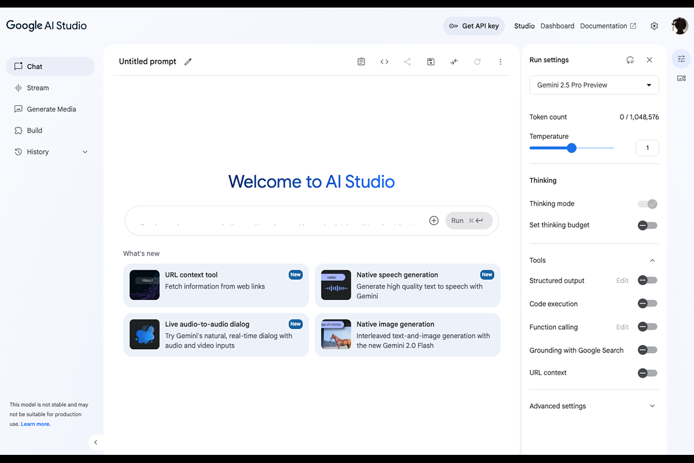Open the user account avatar
This screenshot has width=694, height=463.
click(x=680, y=26)
